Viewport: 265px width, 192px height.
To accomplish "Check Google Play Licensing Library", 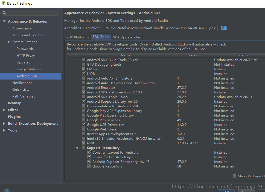I will [83, 115].
